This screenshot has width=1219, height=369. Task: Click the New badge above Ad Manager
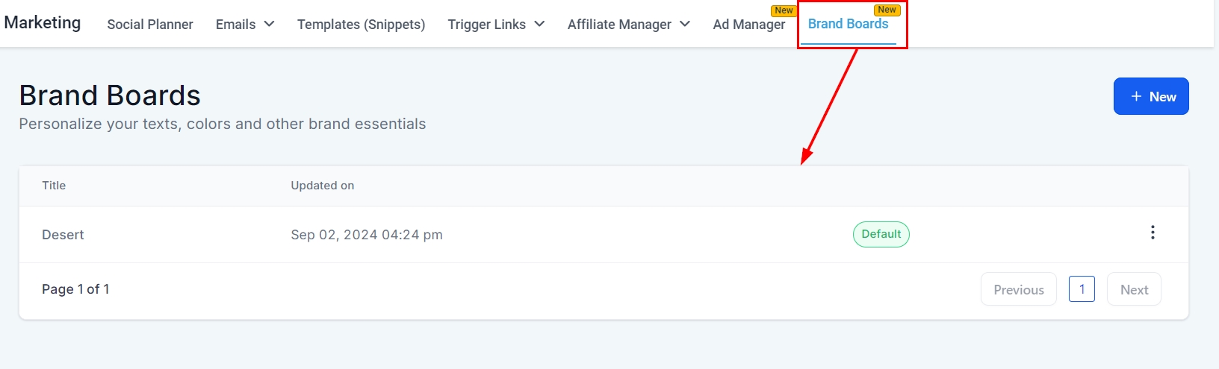pyautogui.click(x=784, y=10)
